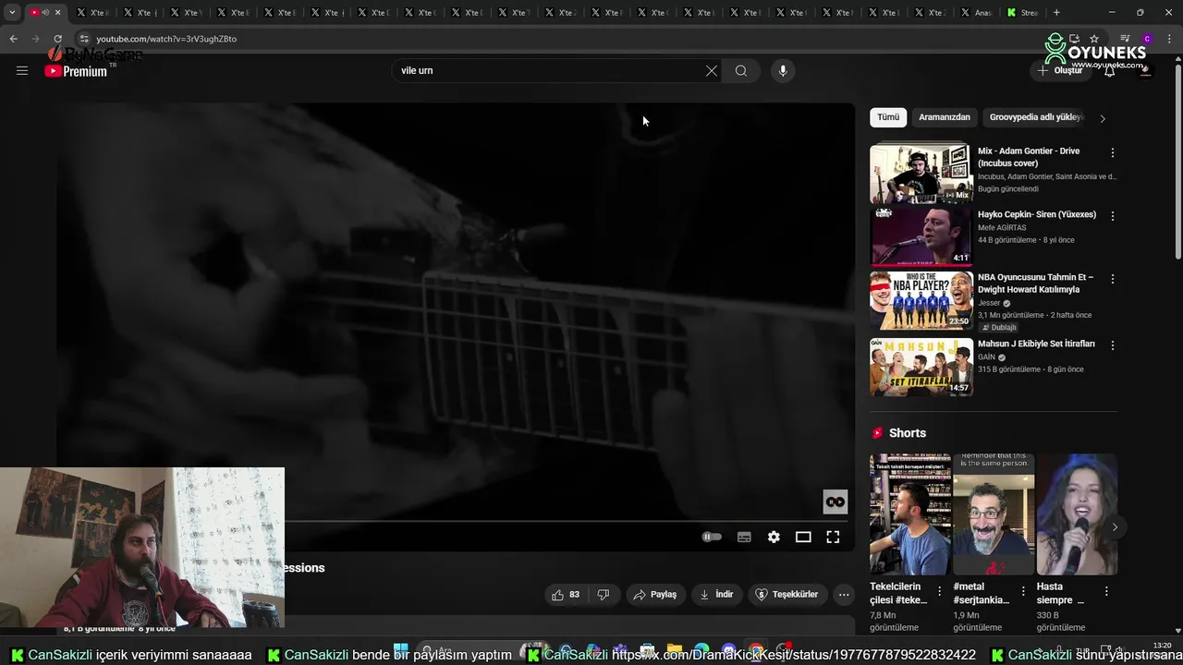Open options menu for Hayko Cepkin Siren

pos(1113,216)
